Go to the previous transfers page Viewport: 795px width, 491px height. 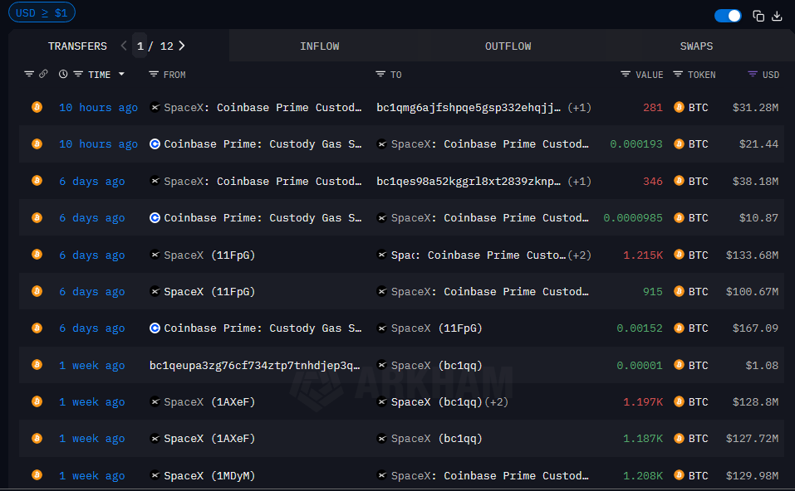(x=124, y=46)
